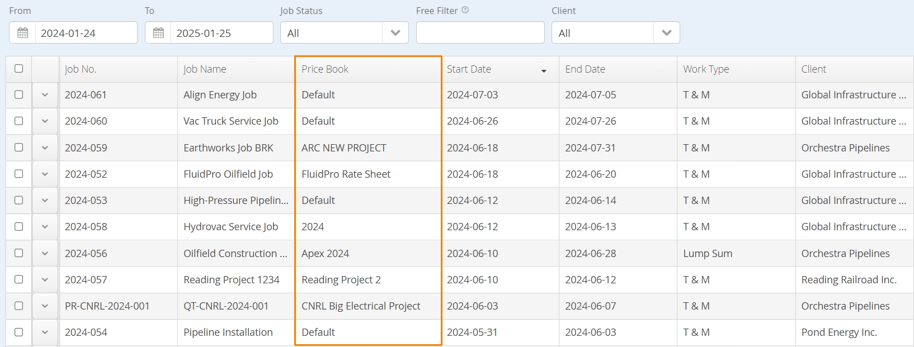Edit the To date field 2025-01-25
The height and width of the screenshot is (347, 914).
(222, 33)
